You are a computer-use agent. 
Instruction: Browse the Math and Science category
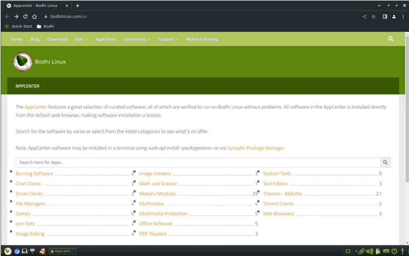[x=158, y=184]
